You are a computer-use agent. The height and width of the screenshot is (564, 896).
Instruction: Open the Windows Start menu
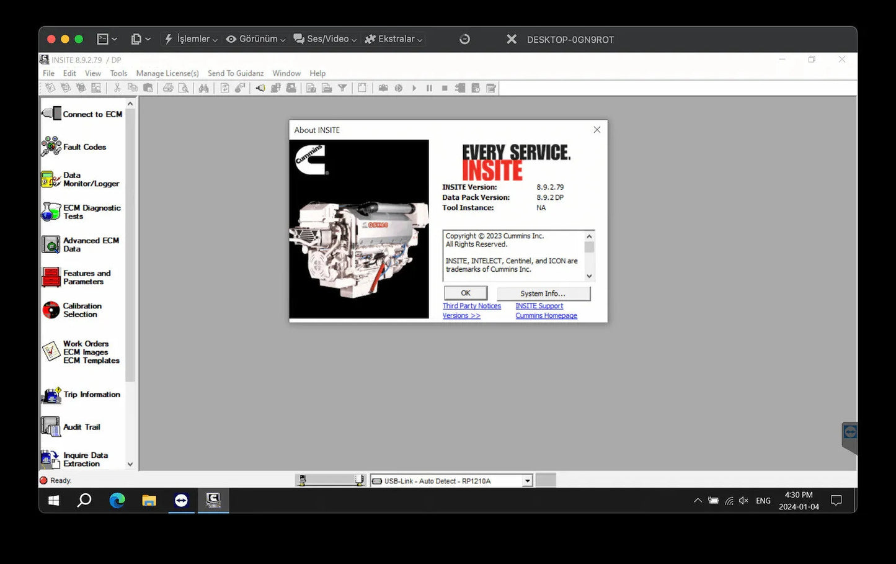pyautogui.click(x=54, y=500)
